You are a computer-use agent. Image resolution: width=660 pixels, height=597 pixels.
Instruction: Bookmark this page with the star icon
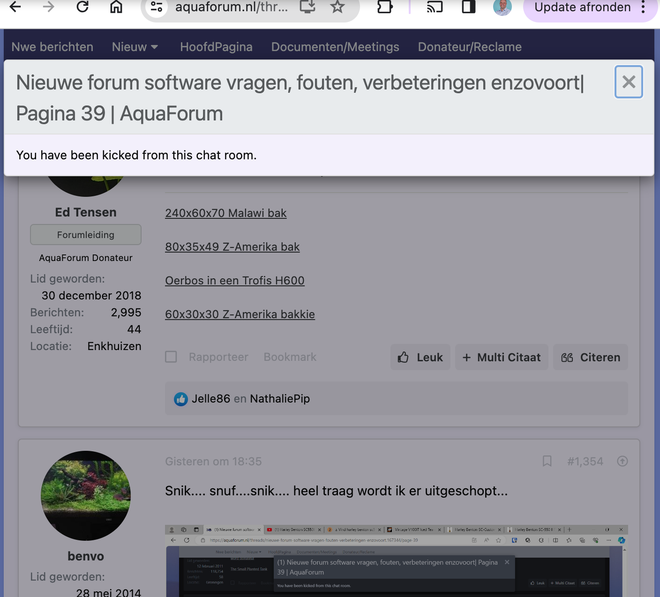tap(337, 7)
